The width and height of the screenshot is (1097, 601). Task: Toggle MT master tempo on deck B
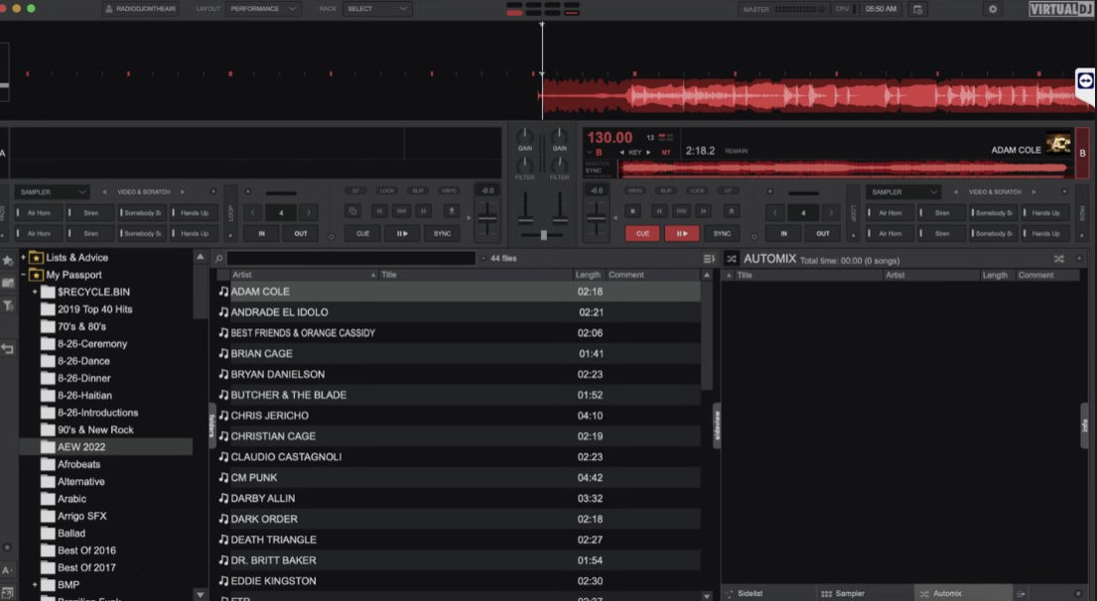click(665, 153)
